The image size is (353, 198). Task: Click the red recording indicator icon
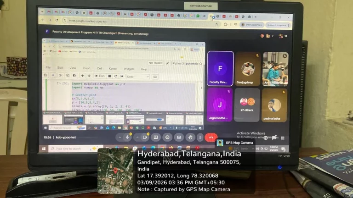pos(262,36)
